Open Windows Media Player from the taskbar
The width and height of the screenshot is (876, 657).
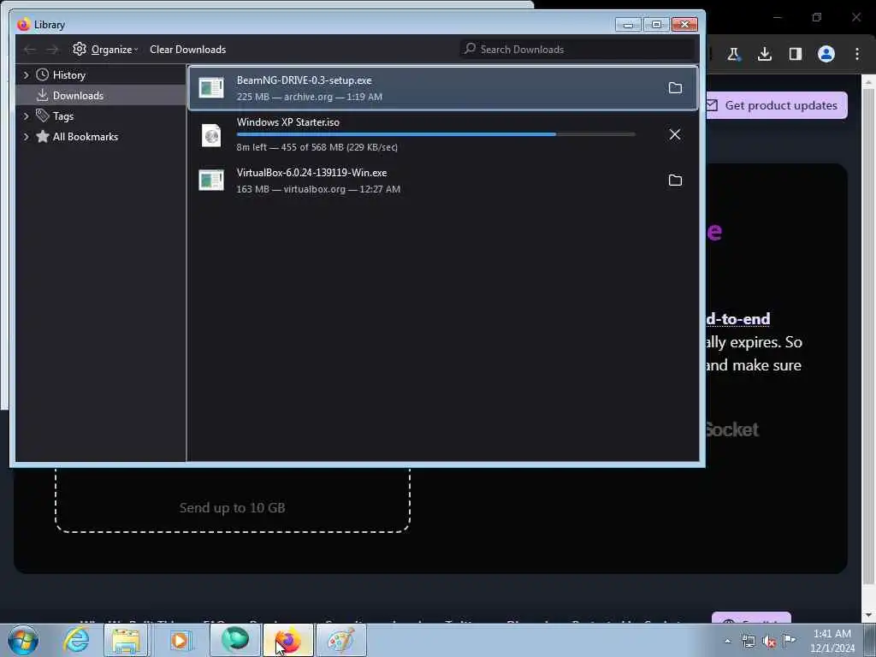180,640
